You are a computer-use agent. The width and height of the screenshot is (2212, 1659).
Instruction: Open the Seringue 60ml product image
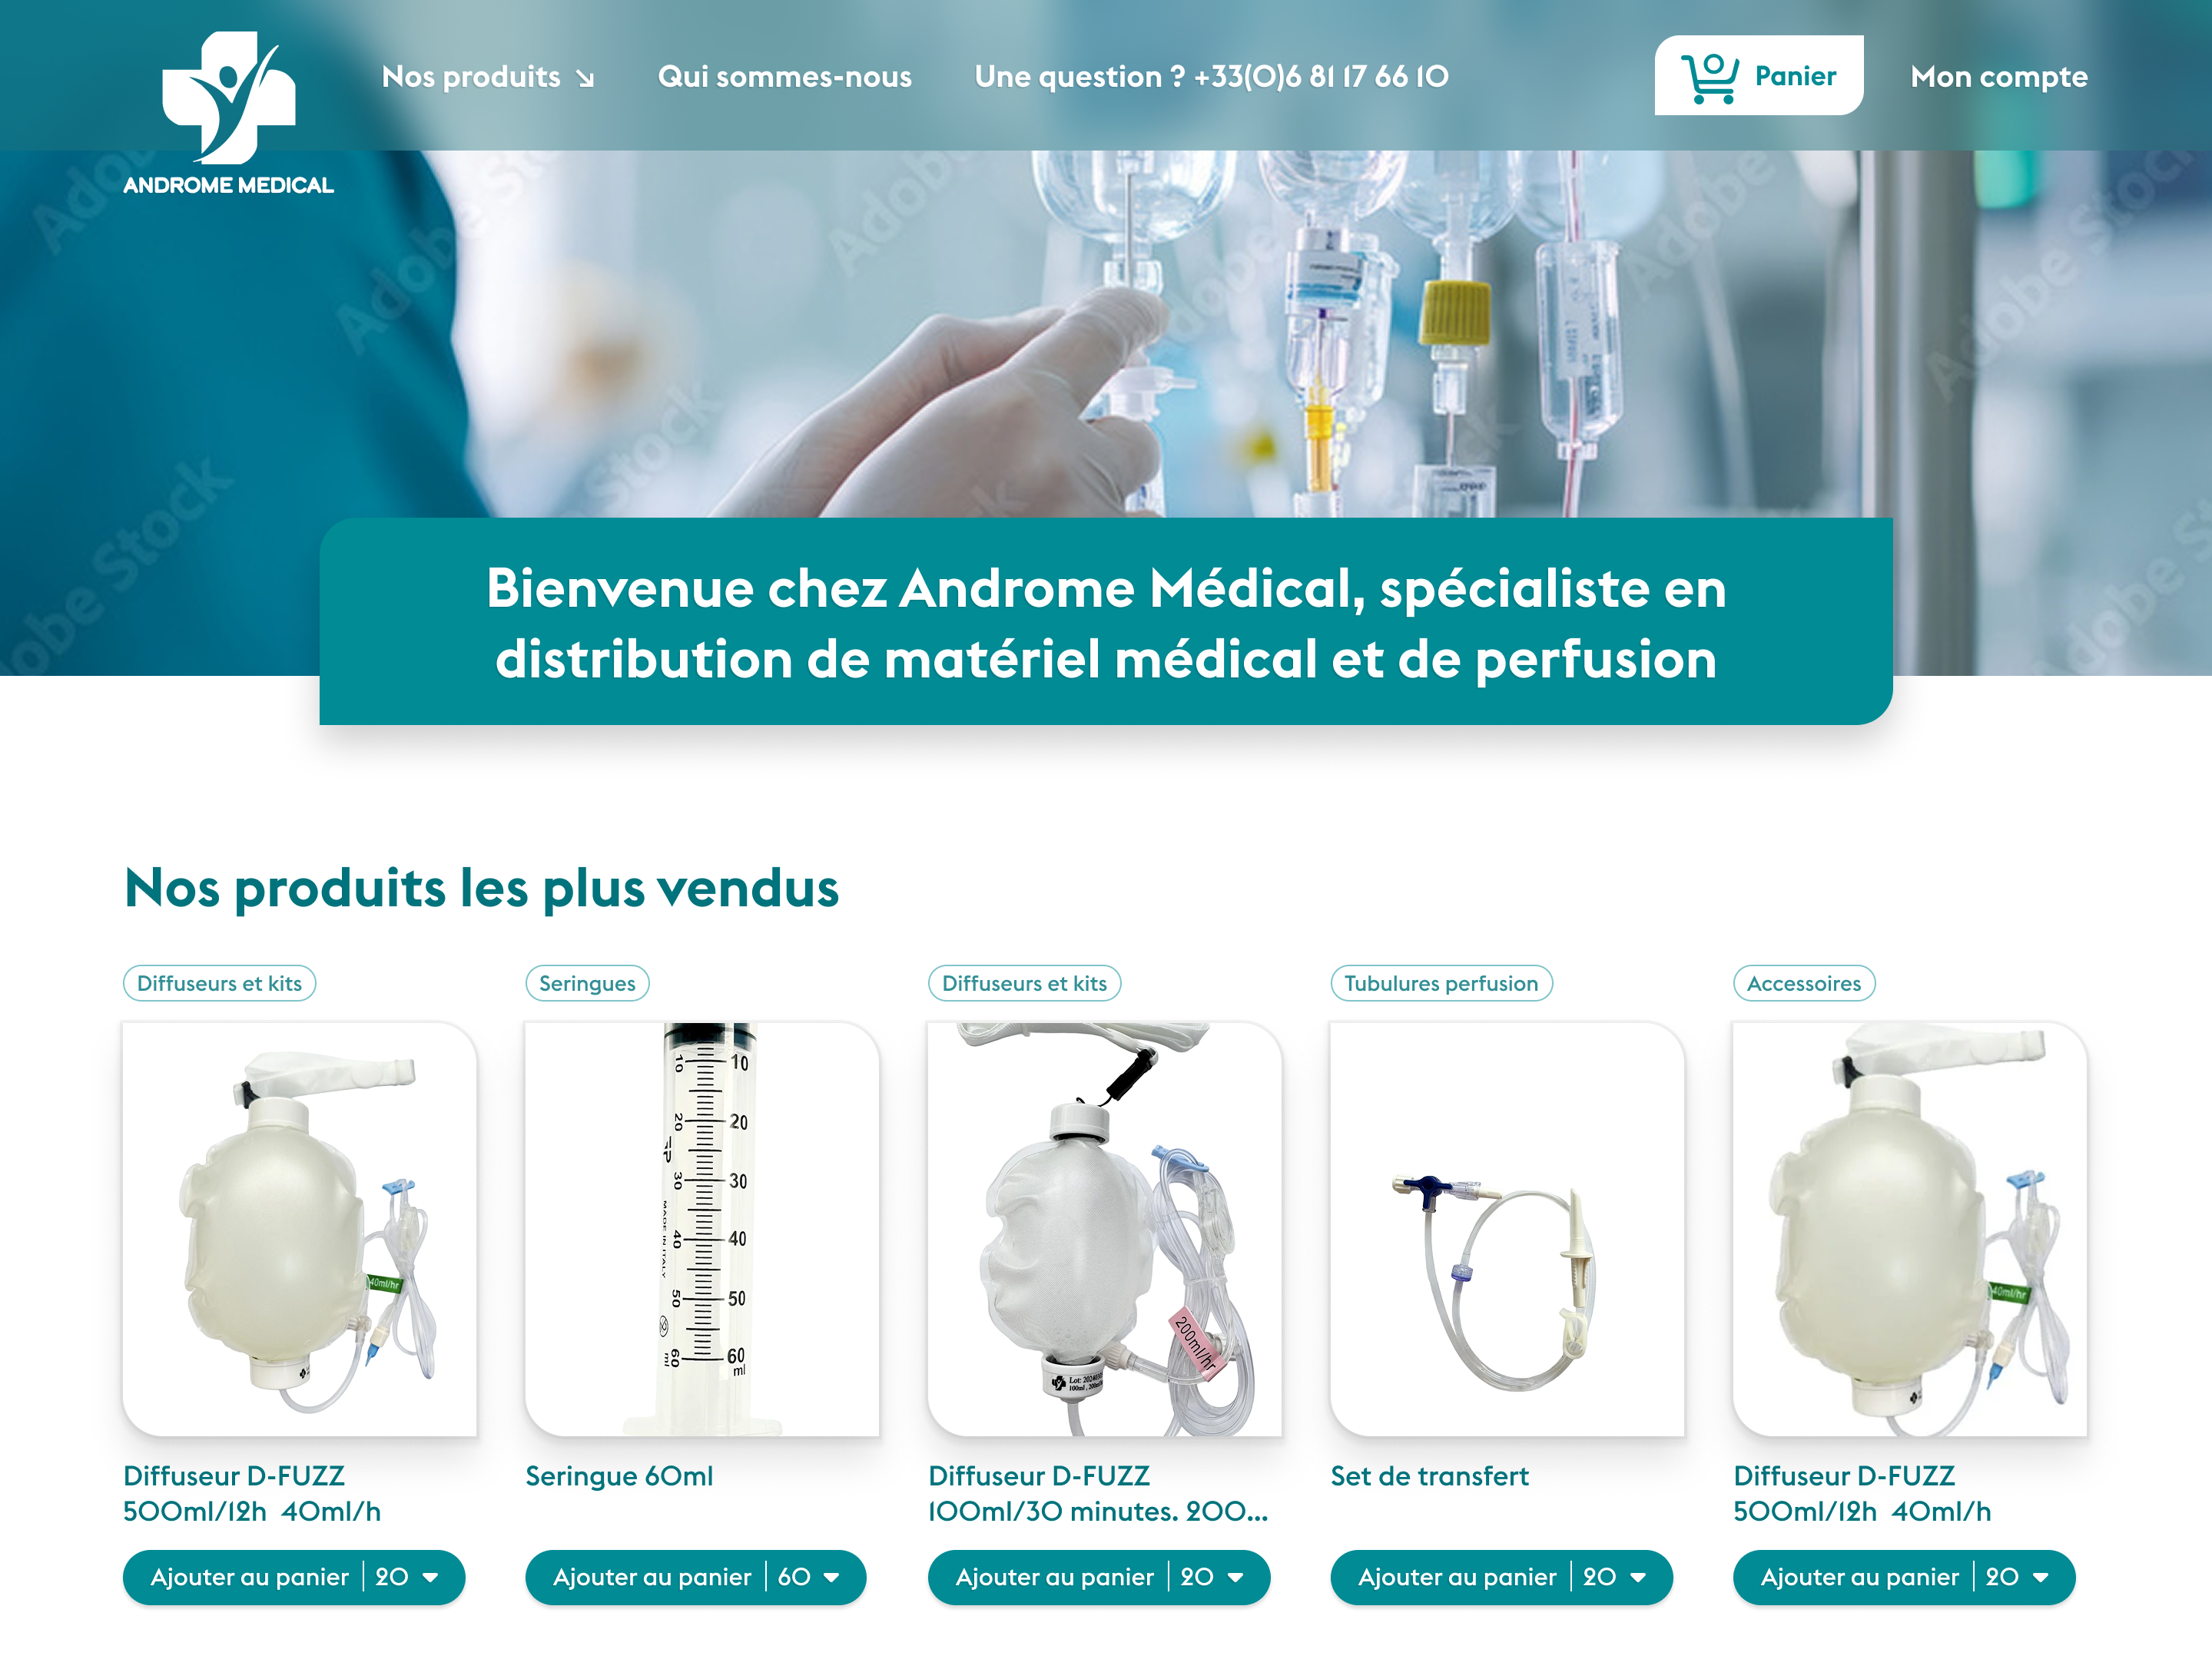702,1228
